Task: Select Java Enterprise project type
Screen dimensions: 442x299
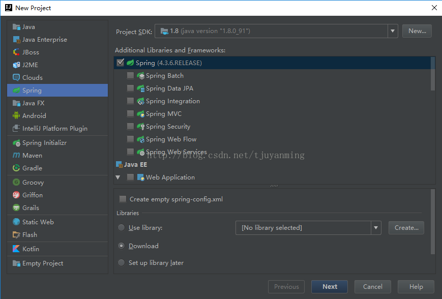Action: pyautogui.click(x=57, y=40)
